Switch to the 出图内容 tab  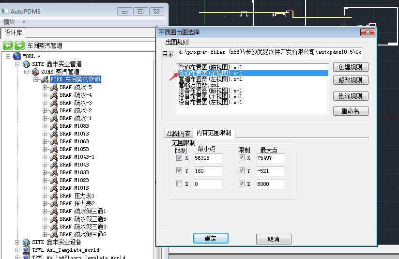pos(178,133)
